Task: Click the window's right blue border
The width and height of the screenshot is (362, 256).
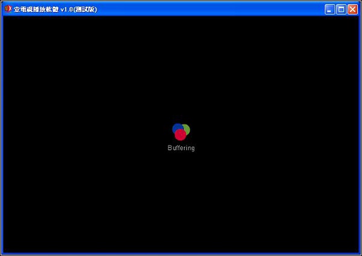Action: pyautogui.click(x=360, y=133)
